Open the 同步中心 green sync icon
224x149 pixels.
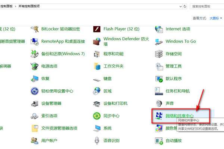tap(97, 116)
